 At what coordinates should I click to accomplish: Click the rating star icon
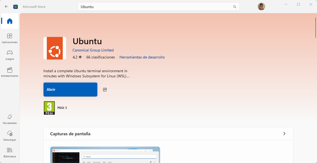pyautogui.click(x=80, y=57)
